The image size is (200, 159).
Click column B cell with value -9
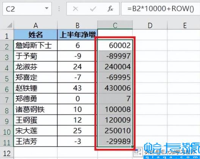pyautogui.click(x=77, y=56)
